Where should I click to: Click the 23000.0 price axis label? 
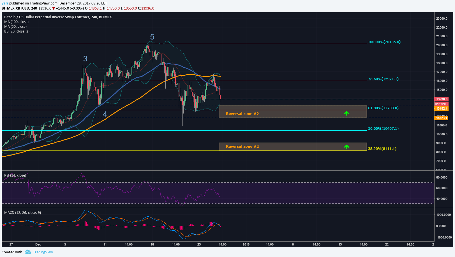[x=442, y=18]
